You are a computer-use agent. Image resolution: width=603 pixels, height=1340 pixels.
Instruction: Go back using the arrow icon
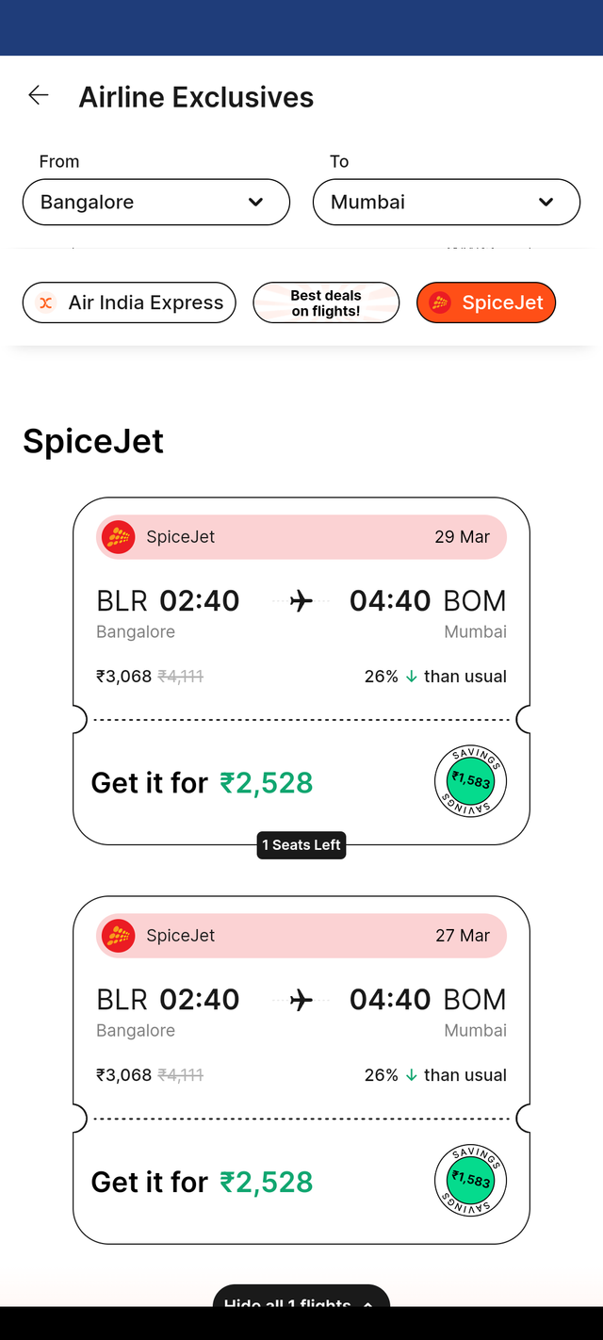pyautogui.click(x=39, y=95)
